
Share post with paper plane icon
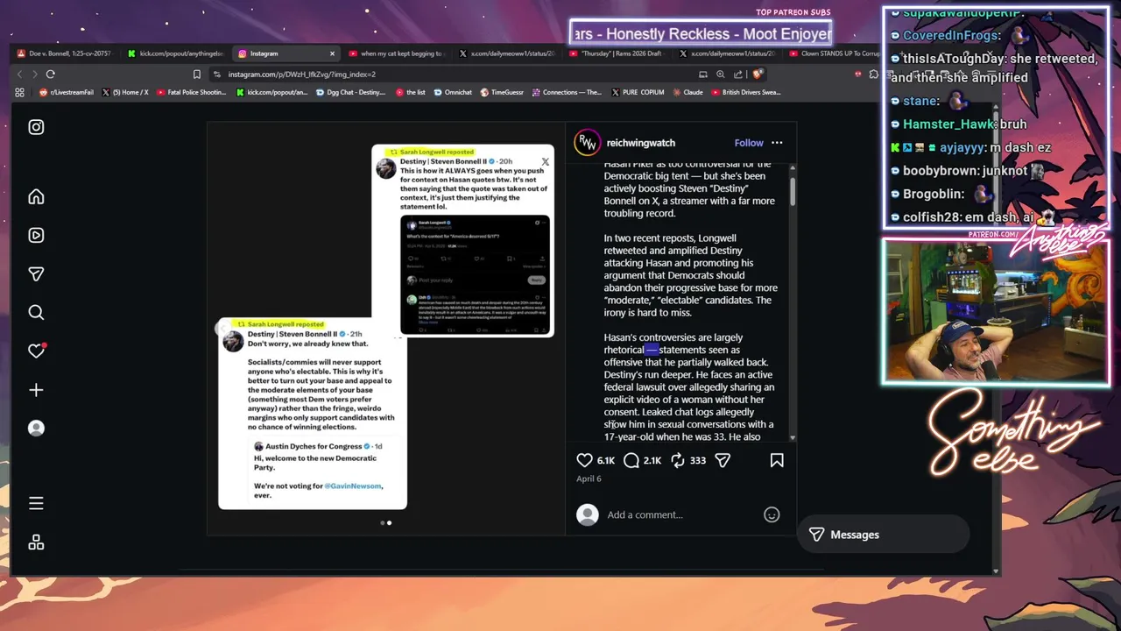pyautogui.click(x=723, y=460)
